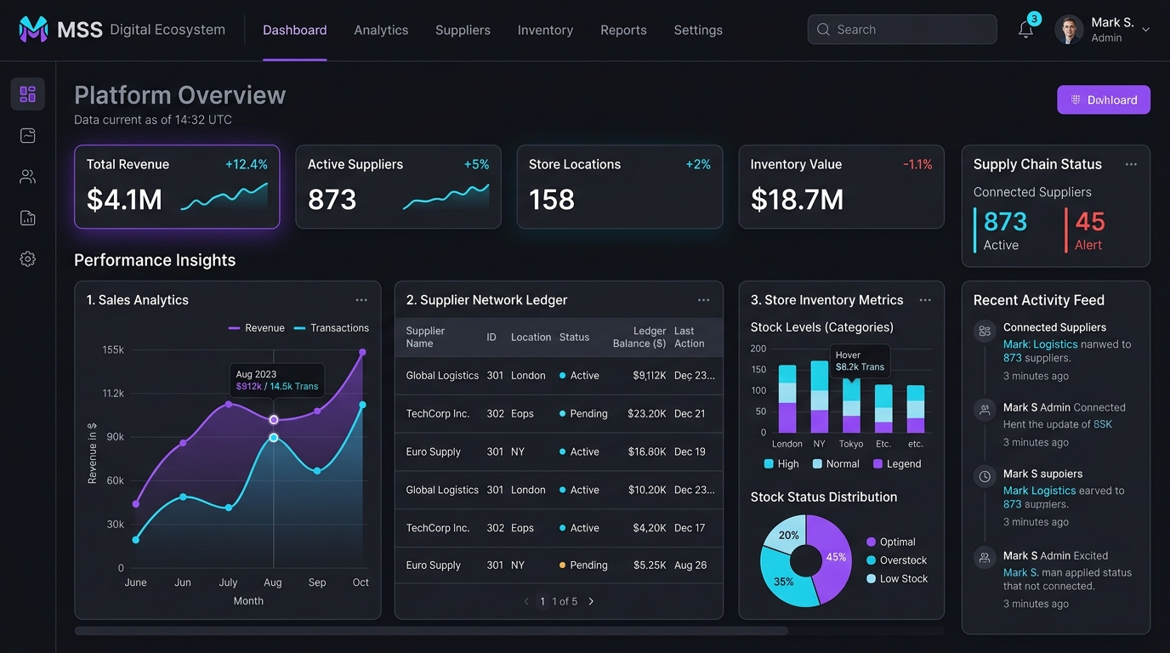Toggle High stock legend item
Viewport: 1170px width, 653px height.
click(x=781, y=464)
